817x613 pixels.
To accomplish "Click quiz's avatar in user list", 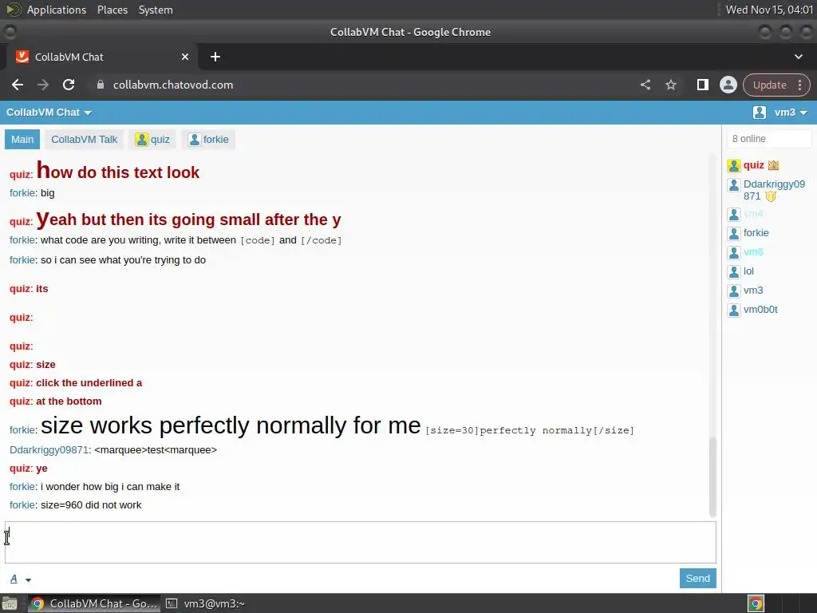I will pos(734,166).
